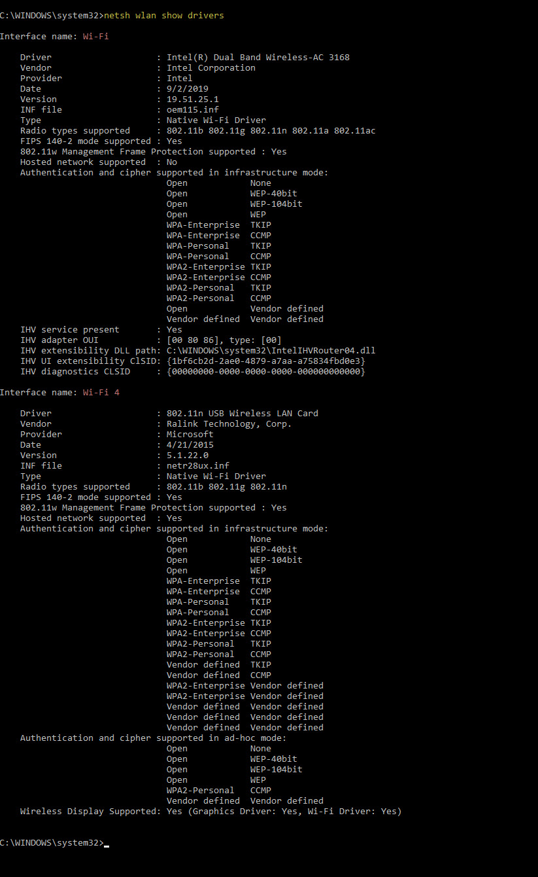Click the 'Intel Corporation' vendor value
Image resolution: width=538 pixels, height=877 pixels.
click(210, 67)
